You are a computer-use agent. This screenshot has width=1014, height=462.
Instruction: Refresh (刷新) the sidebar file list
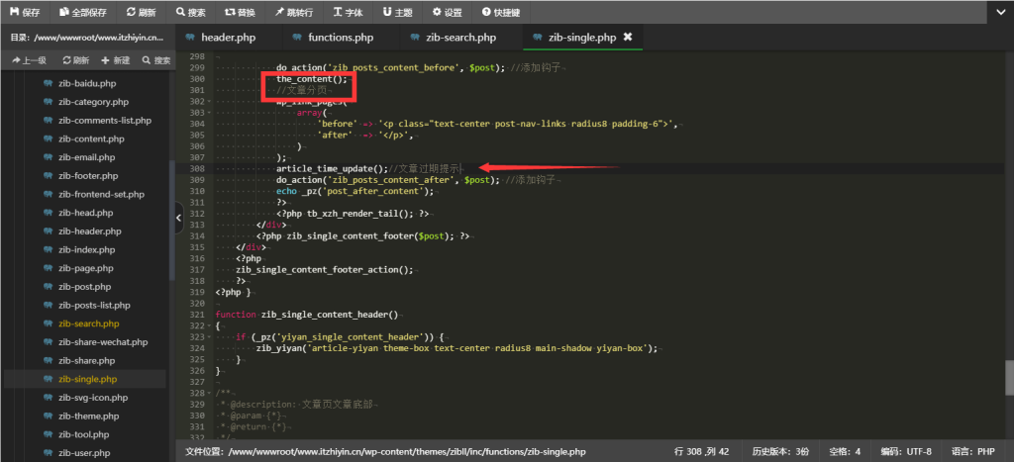coord(76,60)
